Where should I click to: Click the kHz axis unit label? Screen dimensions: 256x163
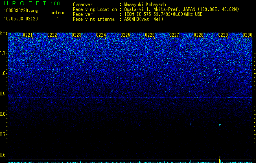[x=4, y=33]
